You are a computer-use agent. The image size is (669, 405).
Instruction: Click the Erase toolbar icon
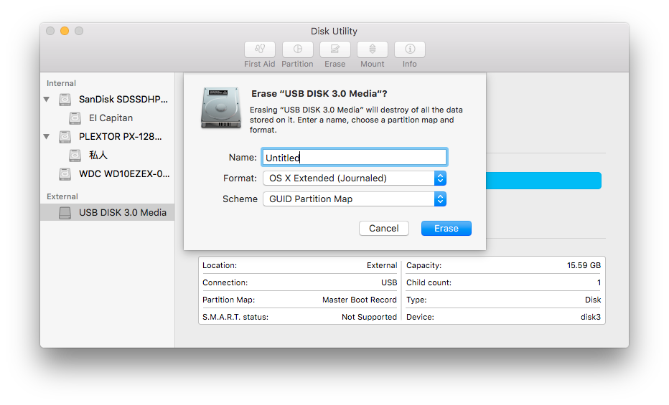click(335, 49)
